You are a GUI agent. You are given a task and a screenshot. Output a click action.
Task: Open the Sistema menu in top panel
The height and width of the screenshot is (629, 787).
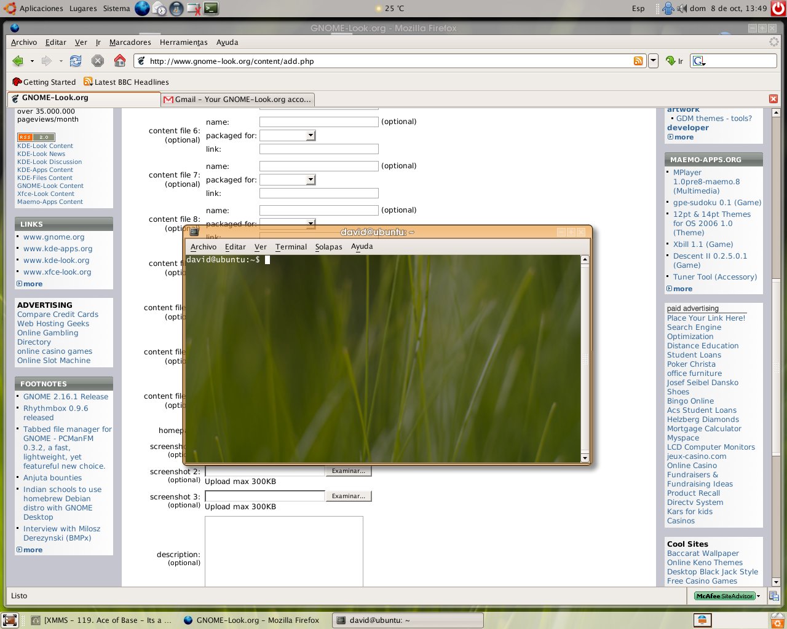pyautogui.click(x=116, y=9)
